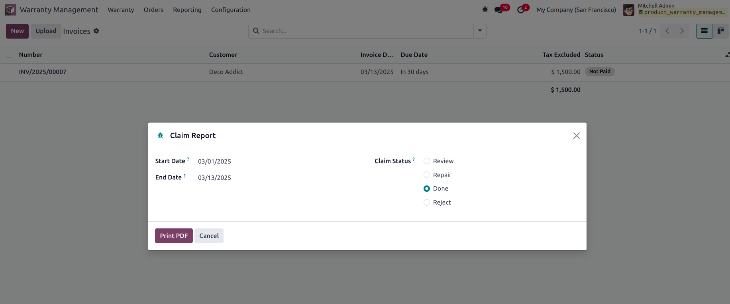
Task: Click the Print PDF button
Action: 174,236
